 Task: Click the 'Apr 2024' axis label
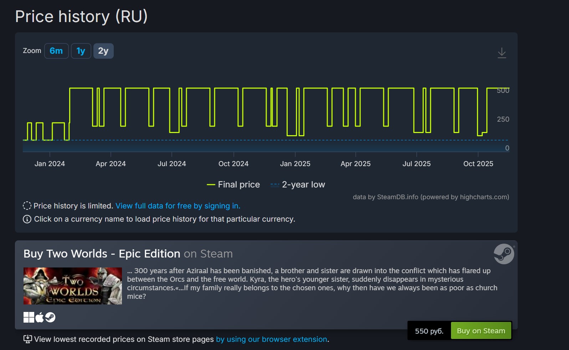111,164
